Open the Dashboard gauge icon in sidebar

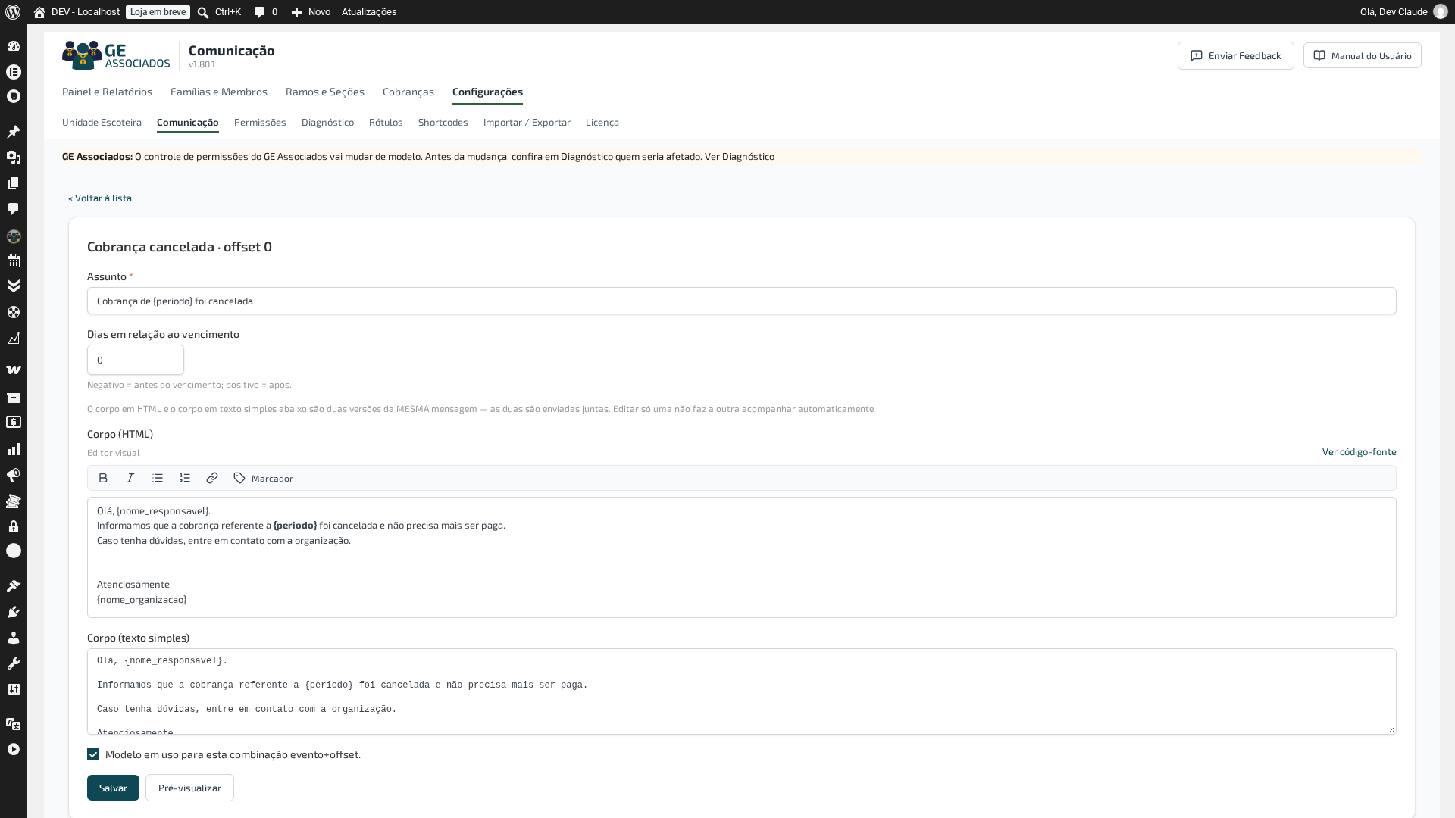14,46
